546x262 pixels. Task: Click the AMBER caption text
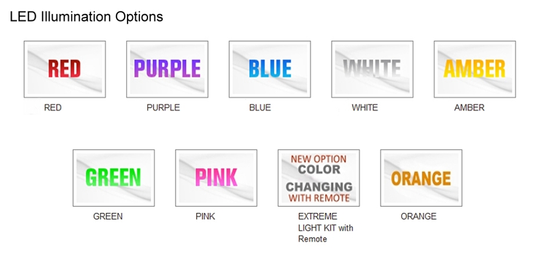(x=469, y=108)
